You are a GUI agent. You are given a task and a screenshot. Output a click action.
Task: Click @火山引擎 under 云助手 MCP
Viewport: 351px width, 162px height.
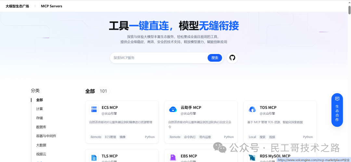click(188, 114)
